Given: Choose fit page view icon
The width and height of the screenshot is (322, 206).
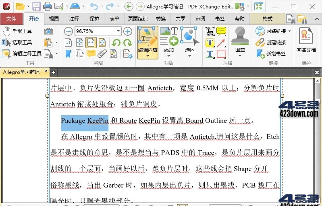Looking at the screenshot, I should (x=79, y=43).
